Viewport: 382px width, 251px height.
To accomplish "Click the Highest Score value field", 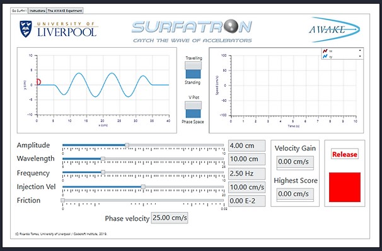I will pyautogui.click(x=295, y=194).
